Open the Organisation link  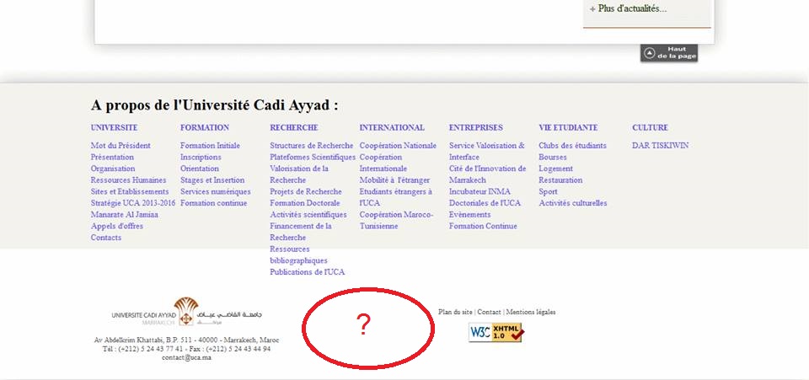113,169
